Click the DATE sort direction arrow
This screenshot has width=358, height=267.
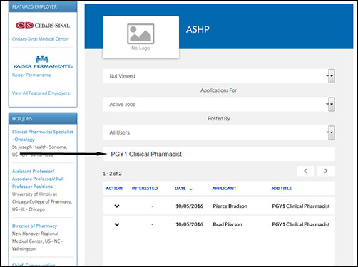tap(190, 189)
